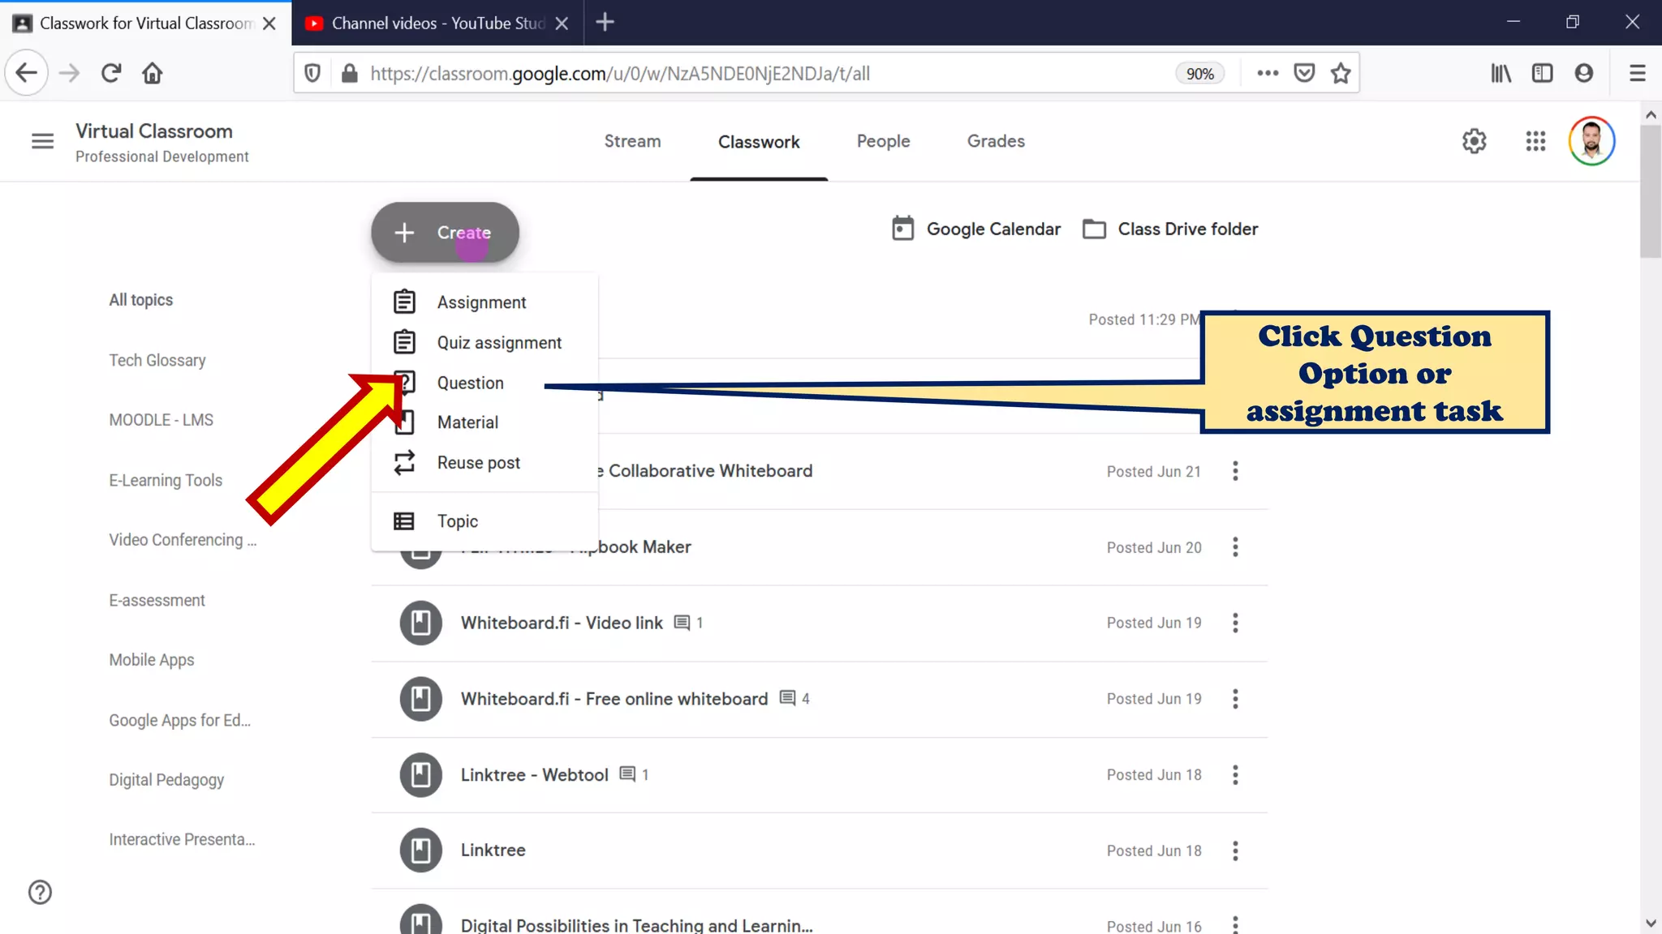Filter by MOODLE - LMS topic
Image resolution: width=1662 pixels, height=934 pixels.
161,420
